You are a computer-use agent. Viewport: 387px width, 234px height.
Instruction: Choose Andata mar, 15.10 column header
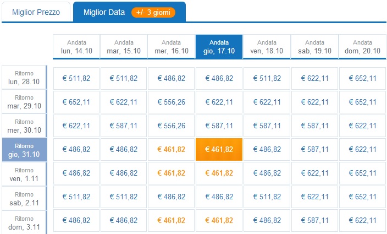tap(124, 47)
